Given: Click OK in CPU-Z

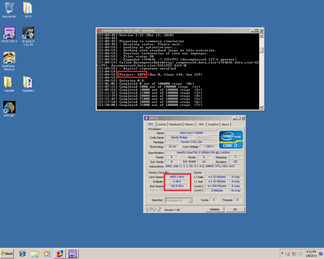Looking at the screenshot, I should [x=235, y=210].
